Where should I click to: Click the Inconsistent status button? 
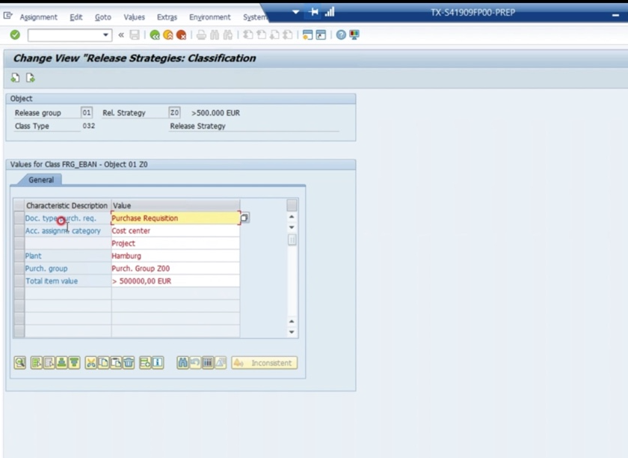(265, 363)
